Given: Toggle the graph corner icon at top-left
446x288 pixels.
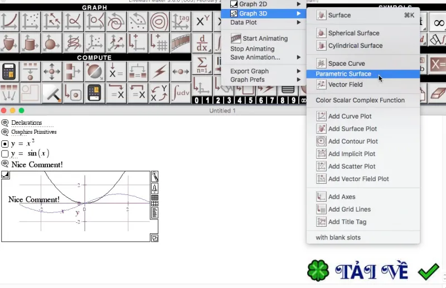Looking at the screenshot, I should 6,174.
